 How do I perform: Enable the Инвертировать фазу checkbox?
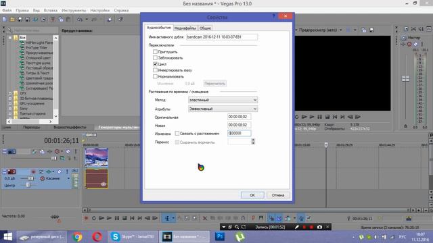pos(155,70)
